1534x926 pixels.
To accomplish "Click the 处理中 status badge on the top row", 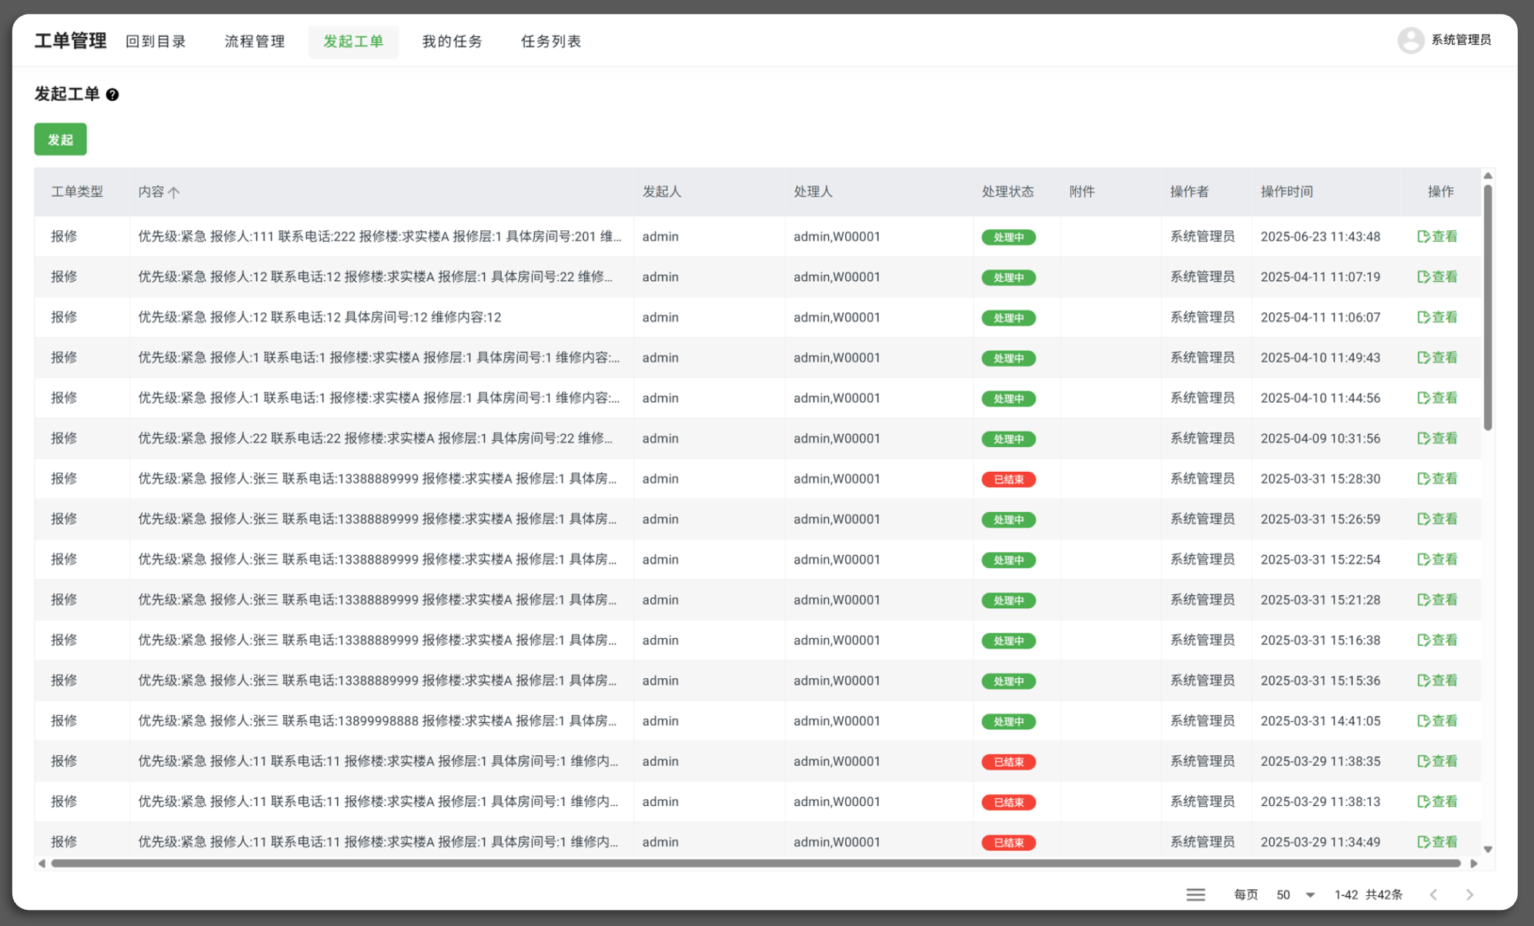I will point(1008,237).
